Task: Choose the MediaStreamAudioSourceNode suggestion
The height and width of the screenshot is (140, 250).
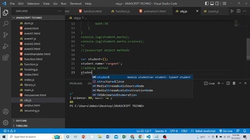Action: (142, 86)
